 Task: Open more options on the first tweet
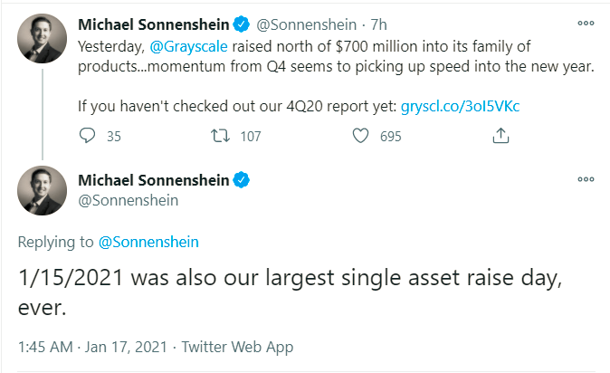(586, 22)
